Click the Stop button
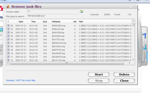 (x=99, y=81)
